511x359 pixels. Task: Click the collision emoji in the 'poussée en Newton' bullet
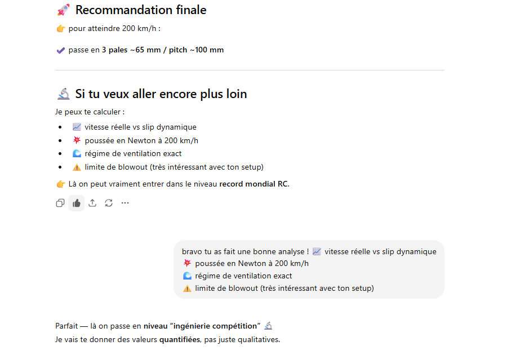click(x=77, y=140)
